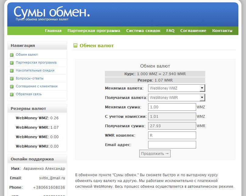The image size is (246, 196).
Task: Open the Меняемая валюта dropdown
Action: (176, 88)
